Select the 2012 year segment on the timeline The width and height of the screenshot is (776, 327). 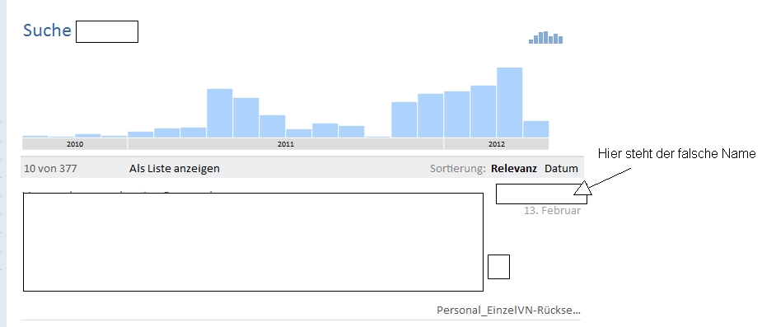point(497,144)
